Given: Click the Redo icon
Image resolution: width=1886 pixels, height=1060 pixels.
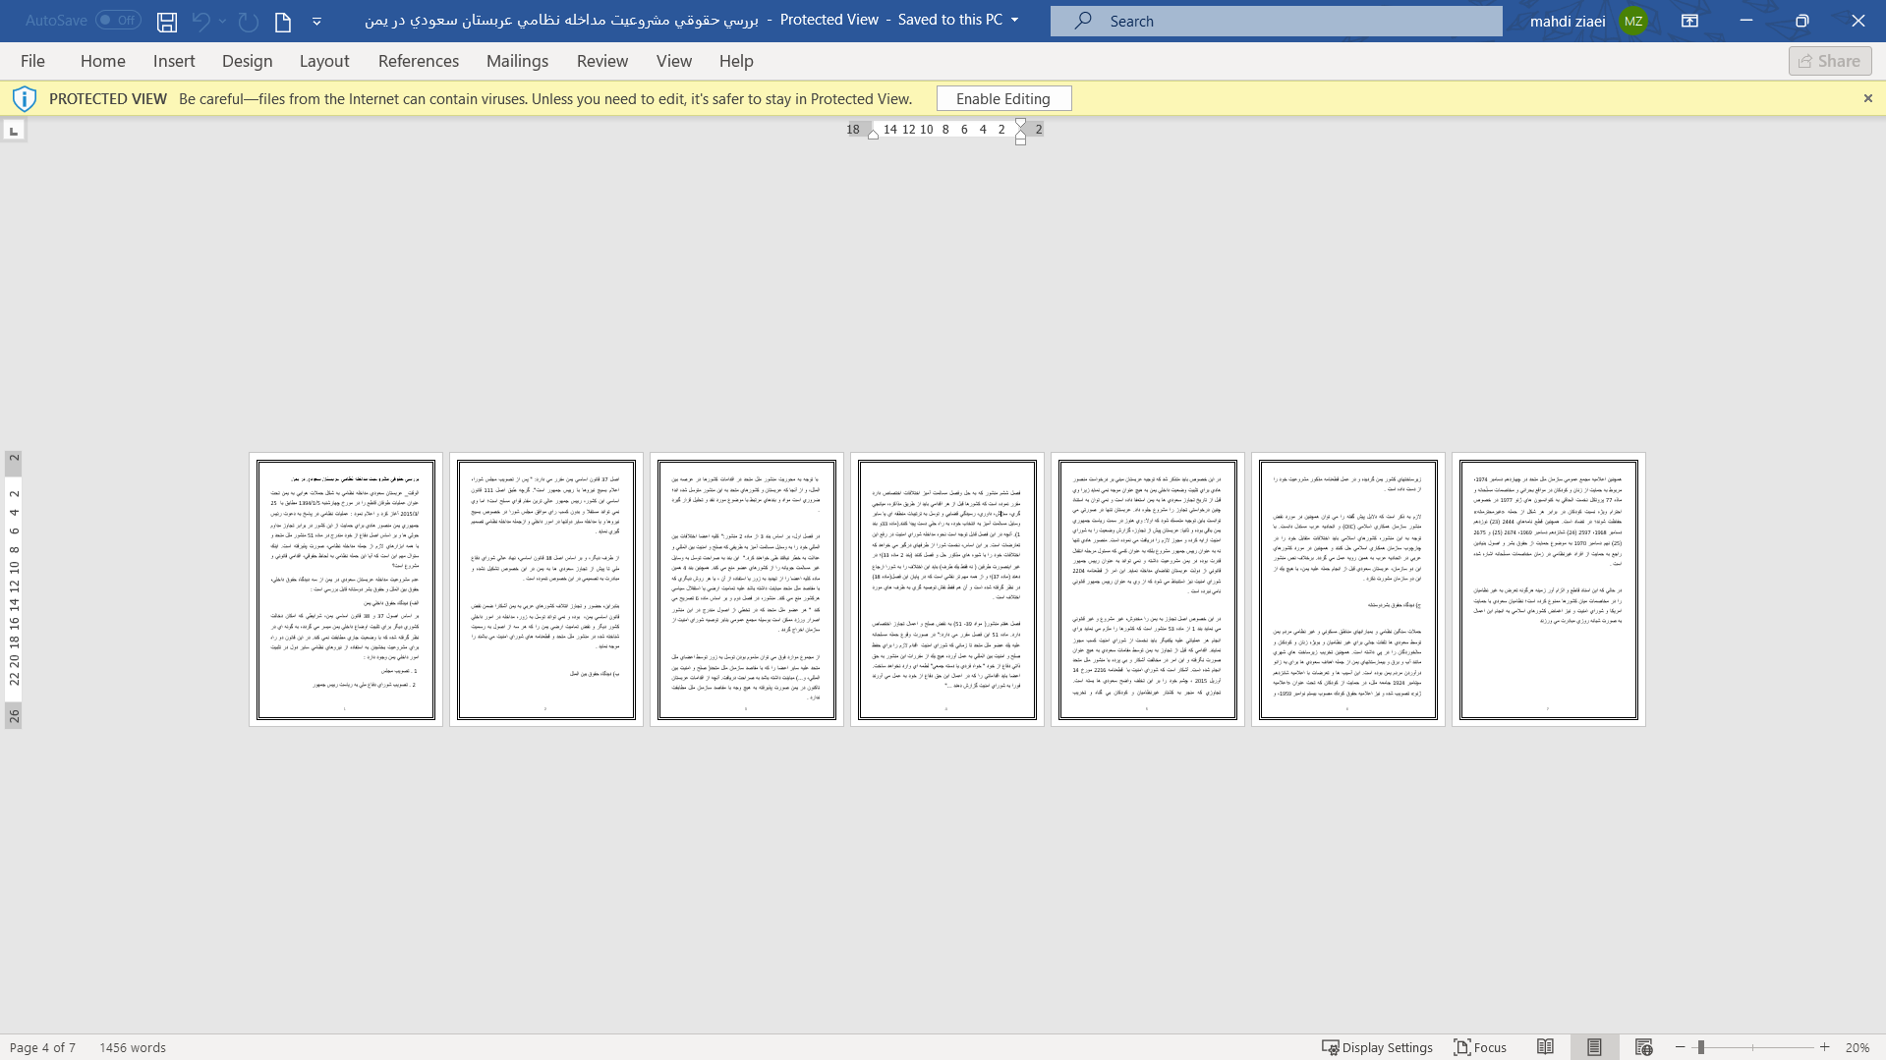Looking at the screenshot, I should [249, 21].
